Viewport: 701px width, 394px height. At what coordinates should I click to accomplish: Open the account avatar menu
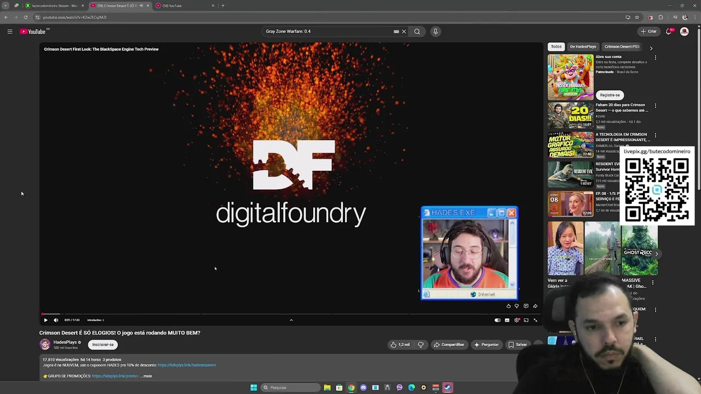(684, 31)
